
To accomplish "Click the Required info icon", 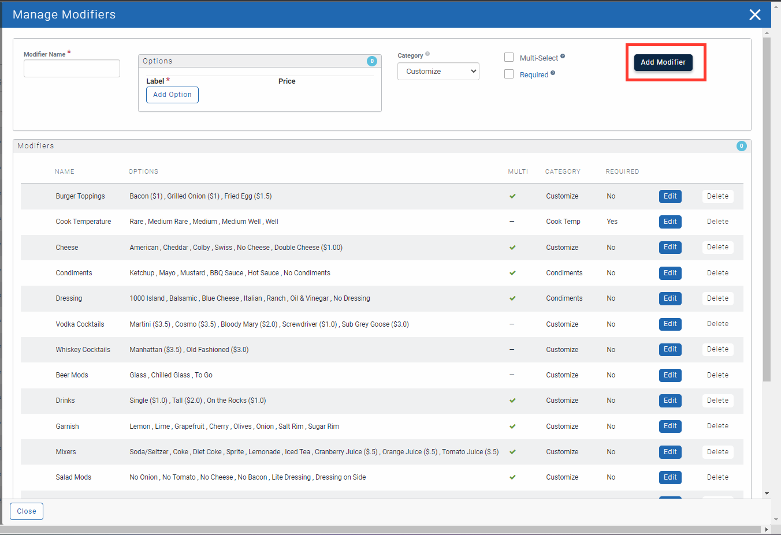I will point(553,73).
